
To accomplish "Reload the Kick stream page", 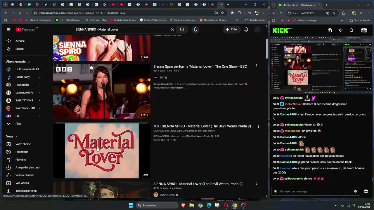I will pos(281,13).
